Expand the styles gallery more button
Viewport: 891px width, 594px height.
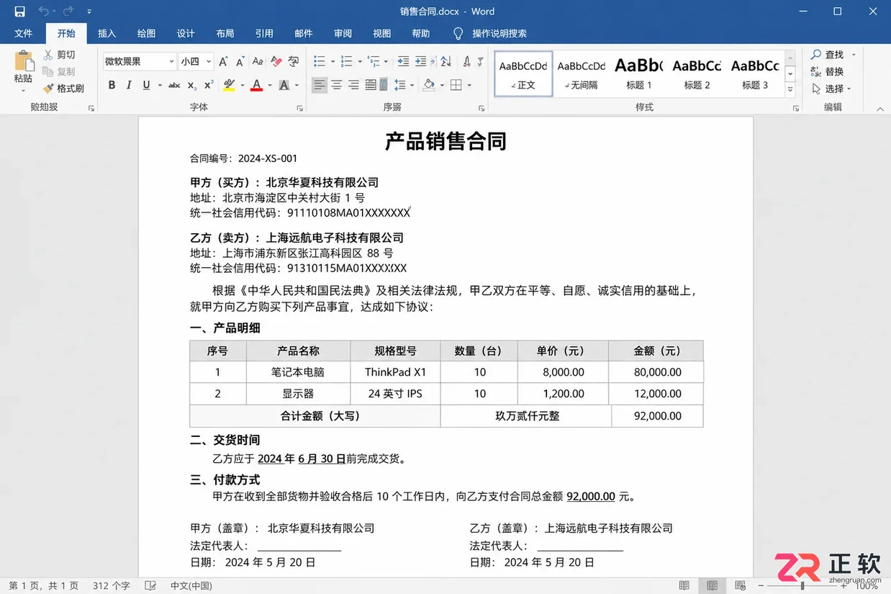pyautogui.click(x=790, y=90)
